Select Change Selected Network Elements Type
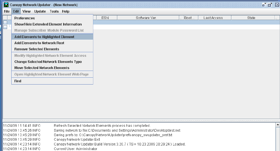The height and width of the screenshot is (151, 280). (x=52, y=62)
